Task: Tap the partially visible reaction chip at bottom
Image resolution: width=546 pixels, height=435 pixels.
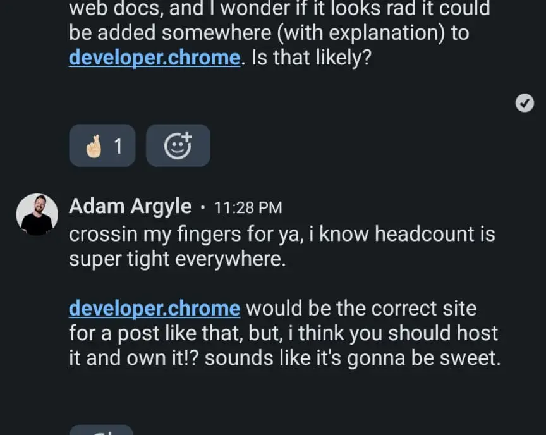Action: (x=101, y=430)
